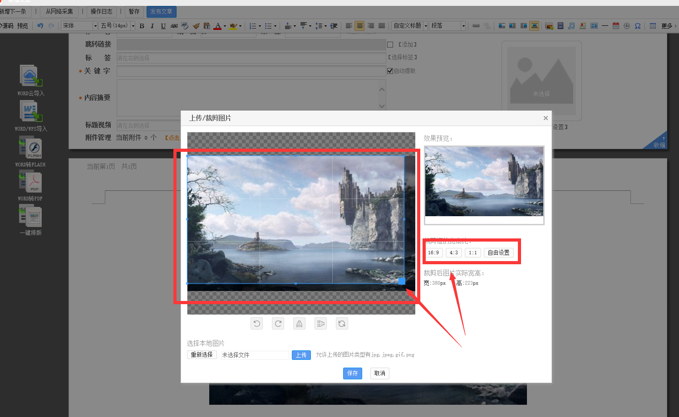Reset the crop image changes

pyautogui.click(x=342, y=324)
